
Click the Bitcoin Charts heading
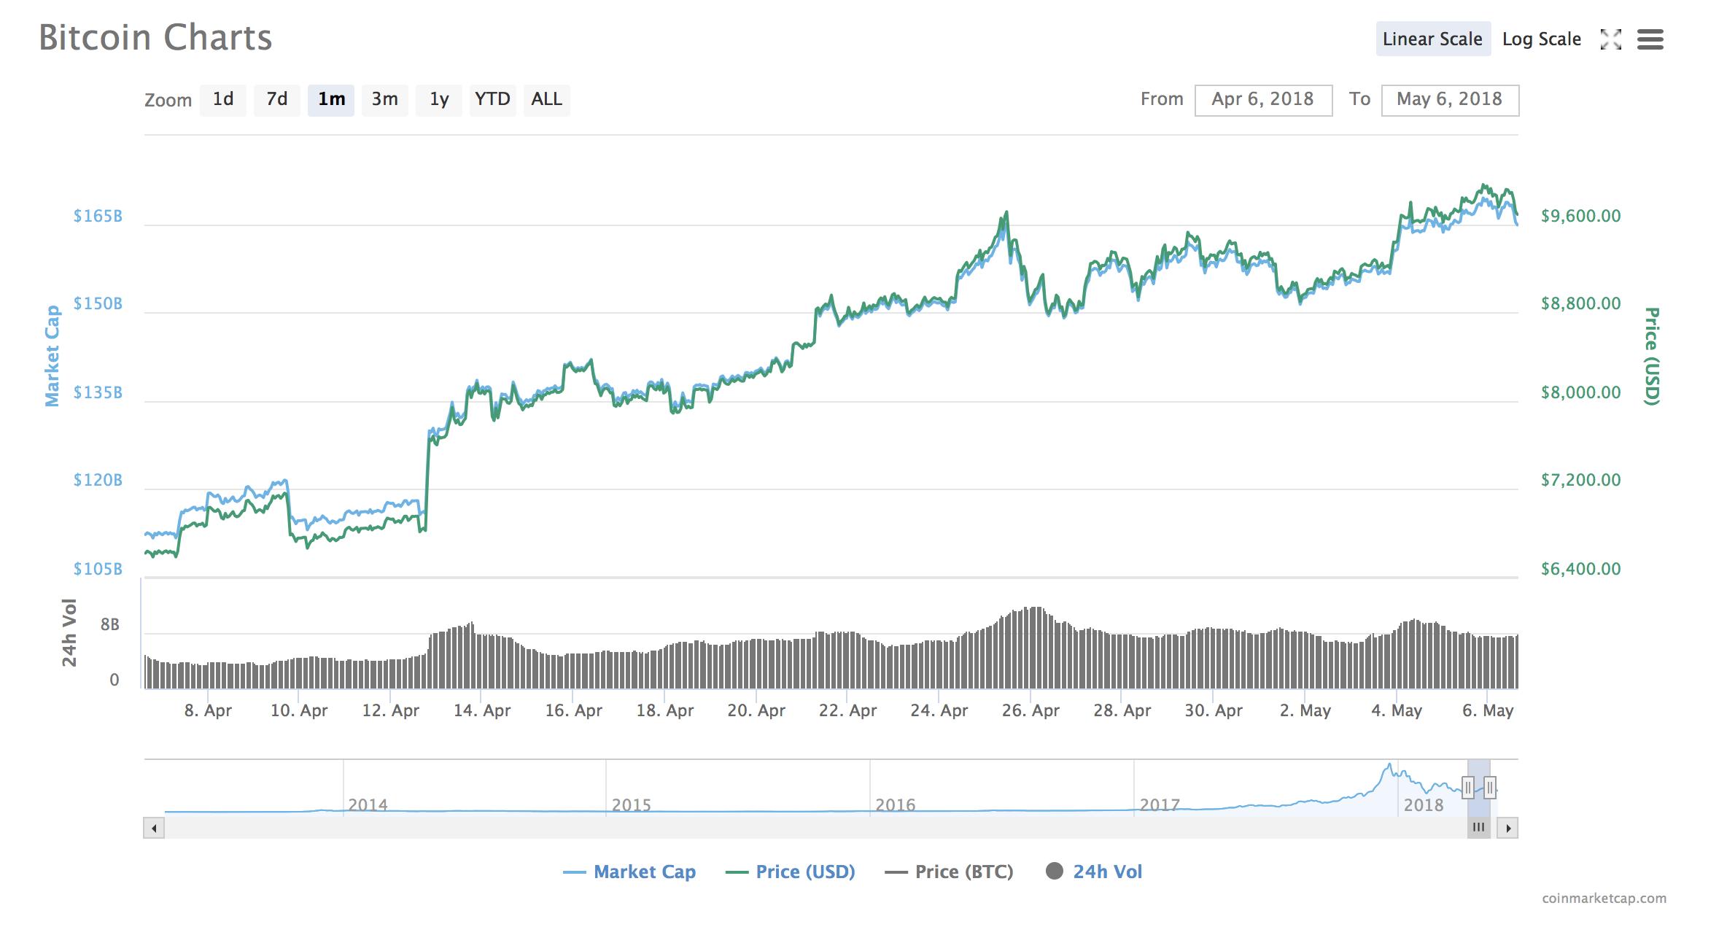tap(155, 38)
